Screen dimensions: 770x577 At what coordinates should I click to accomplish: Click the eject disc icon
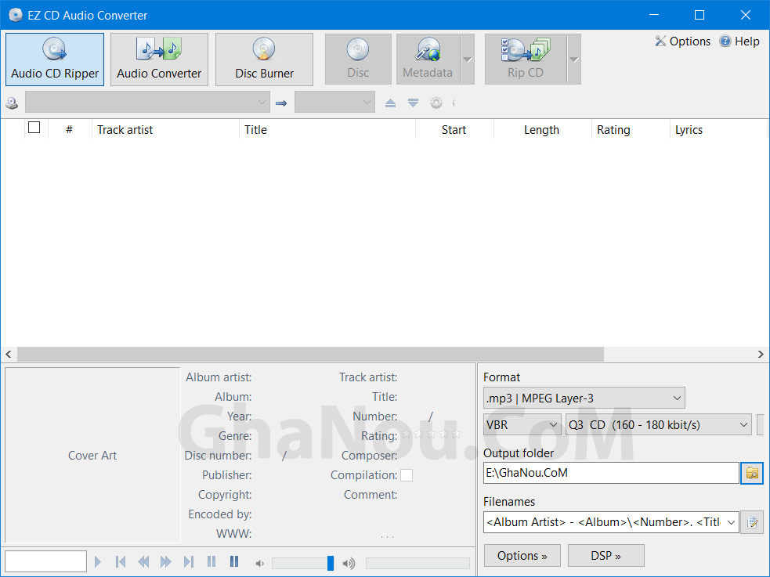(x=390, y=103)
